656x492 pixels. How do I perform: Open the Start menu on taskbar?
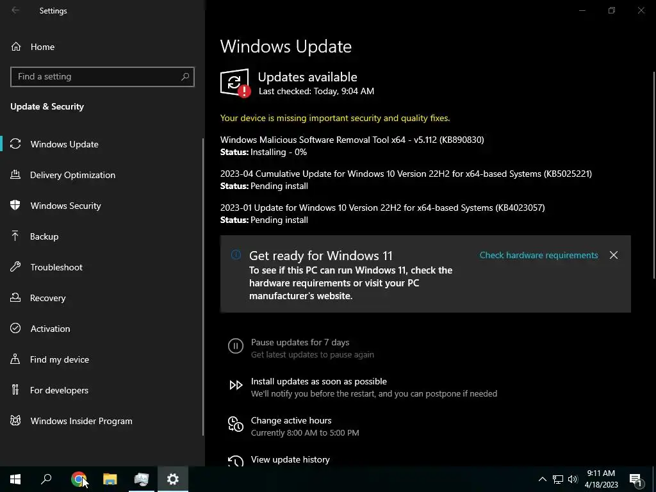(x=15, y=479)
